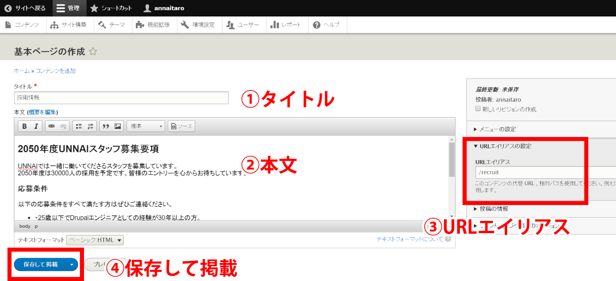Screen dimensions: 616x281
Task: Click the 2050年度UNNAIスタッフ募集要項 heading text
Action: point(88,149)
